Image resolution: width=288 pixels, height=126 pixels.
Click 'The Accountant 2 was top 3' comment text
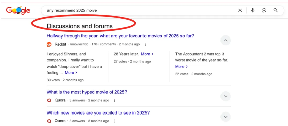tap(201, 57)
